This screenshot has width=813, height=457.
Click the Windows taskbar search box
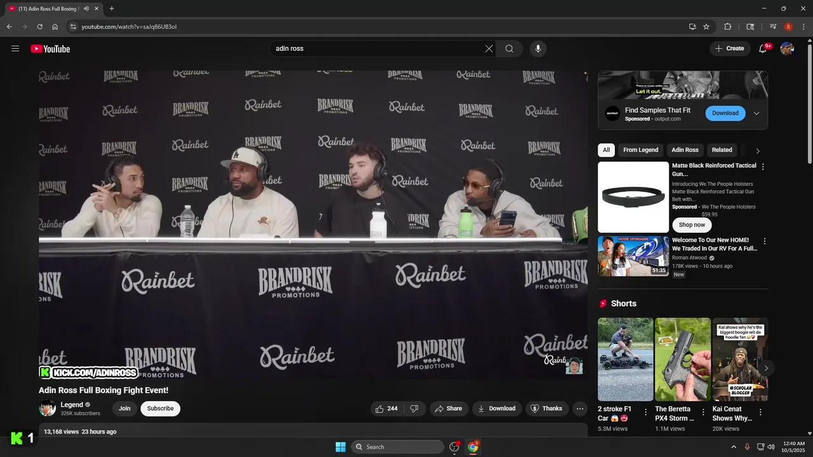(x=398, y=447)
